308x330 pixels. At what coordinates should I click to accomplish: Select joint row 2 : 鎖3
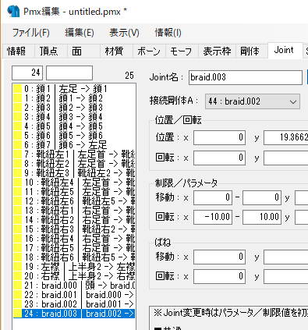(74, 108)
